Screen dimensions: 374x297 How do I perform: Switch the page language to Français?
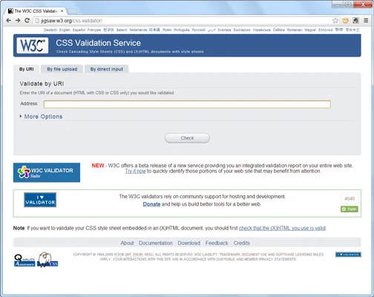pyautogui.click(x=94, y=30)
